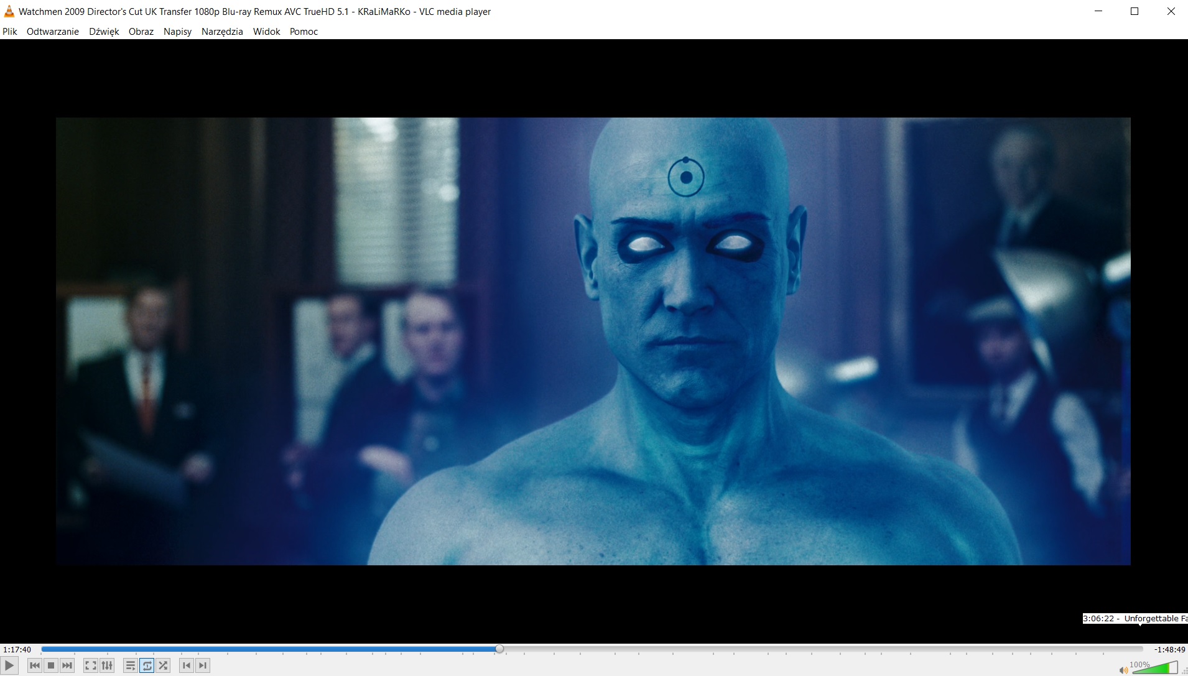Toggle remaining time -1:48:49 display
Image resolution: width=1188 pixels, height=676 pixels.
coord(1169,649)
